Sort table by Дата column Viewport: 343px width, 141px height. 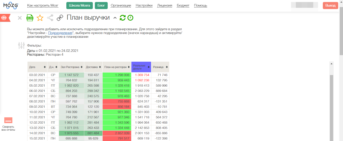pos(37,67)
